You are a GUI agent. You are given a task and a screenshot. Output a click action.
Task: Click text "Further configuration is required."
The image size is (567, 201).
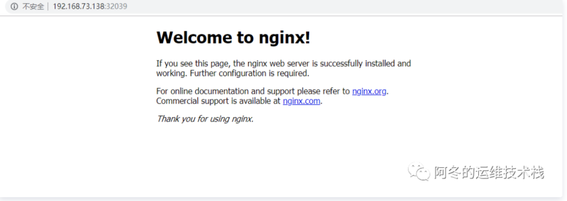pos(250,73)
